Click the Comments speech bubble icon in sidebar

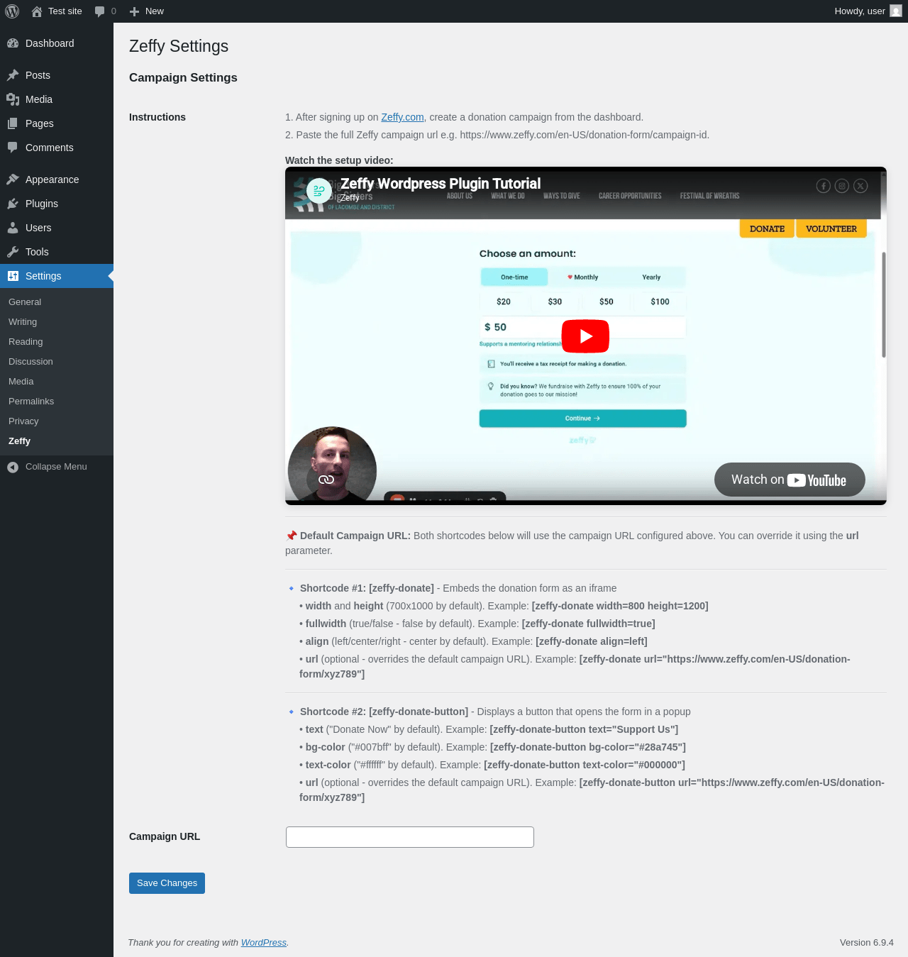click(x=13, y=148)
